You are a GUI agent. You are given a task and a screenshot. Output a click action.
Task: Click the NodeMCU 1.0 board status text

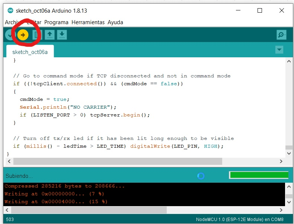240,220
